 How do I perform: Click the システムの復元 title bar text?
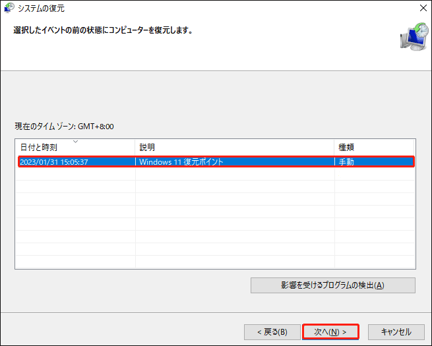pyautogui.click(x=41, y=9)
